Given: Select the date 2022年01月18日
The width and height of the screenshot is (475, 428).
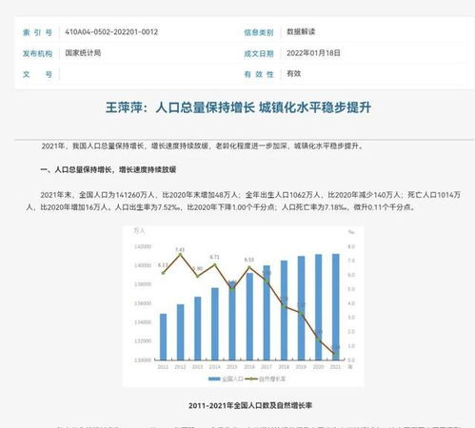Looking at the screenshot, I should tap(313, 53).
